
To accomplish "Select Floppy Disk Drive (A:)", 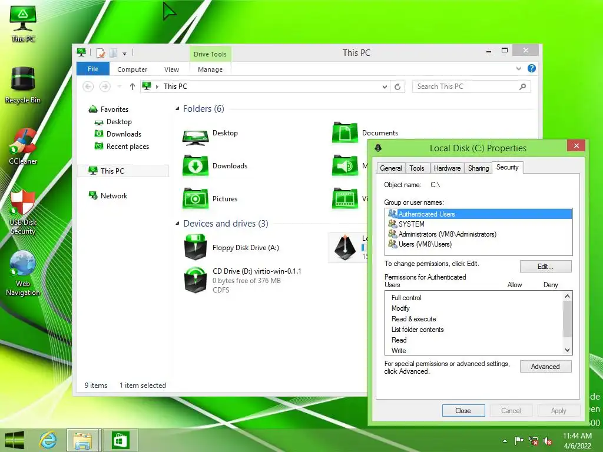I will click(232, 248).
